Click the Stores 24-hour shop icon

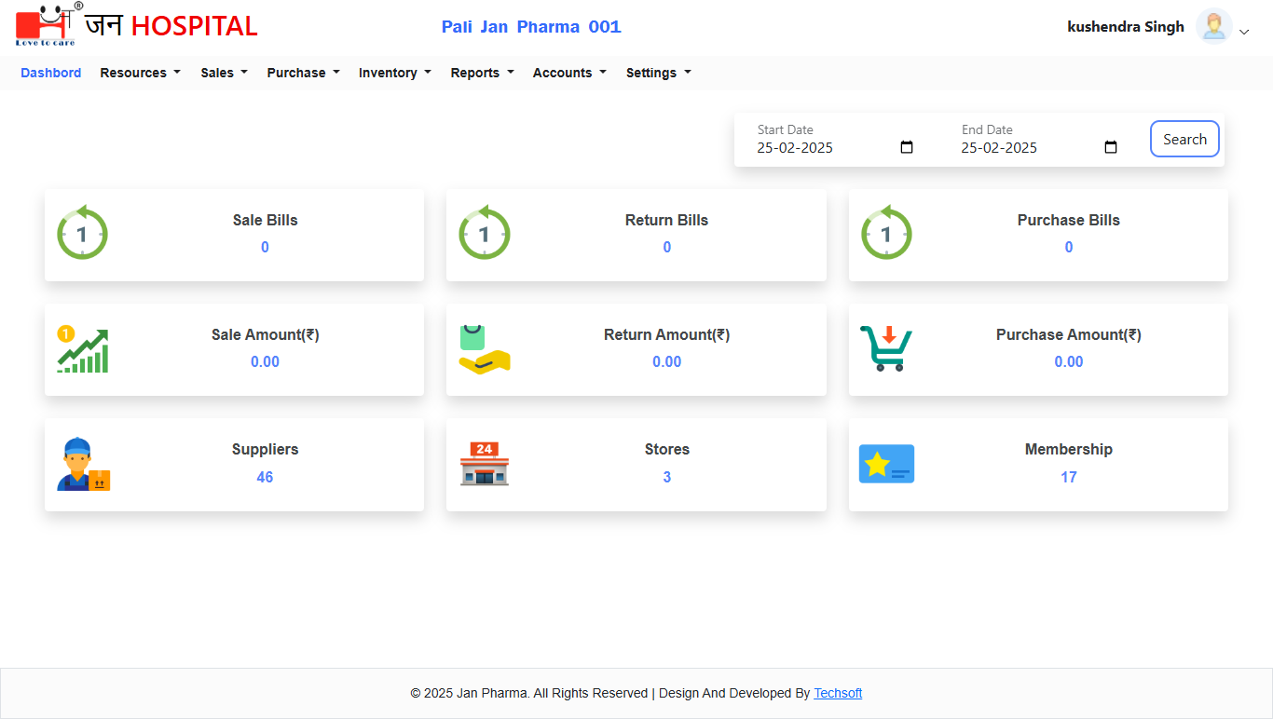tap(484, 464)
